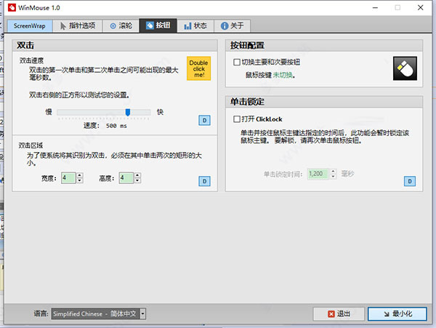Enable 切换主要和次要按钮 checkbox
The image size is (436, 328).
pyautogui.click(x=237, y=62)
